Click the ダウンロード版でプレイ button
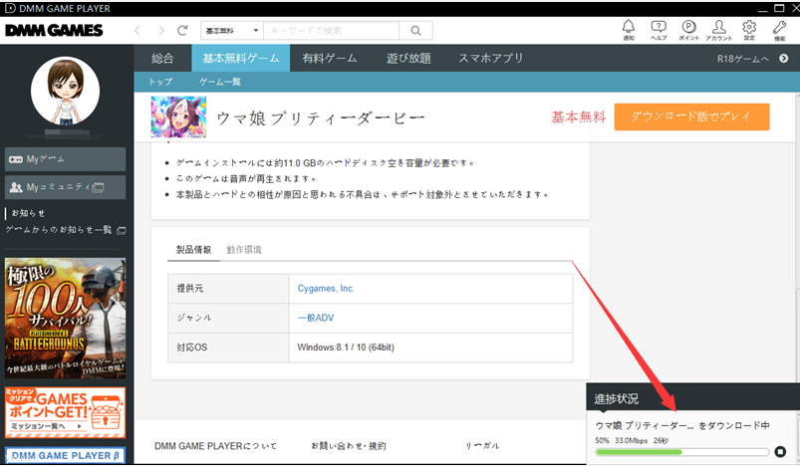Viewport: 800px width, 466px height. pos(691,116)
